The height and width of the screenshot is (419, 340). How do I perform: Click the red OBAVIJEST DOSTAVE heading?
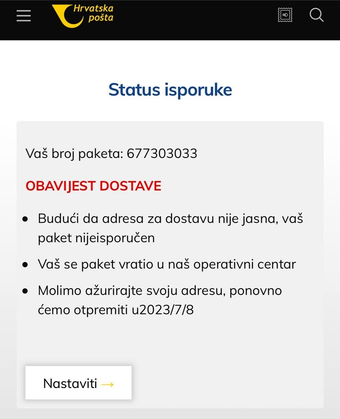click(93, 186)
